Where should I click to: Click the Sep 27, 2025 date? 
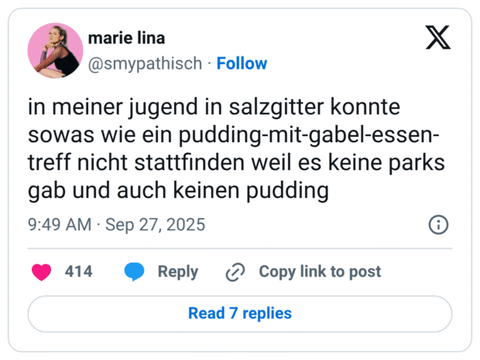155,225
